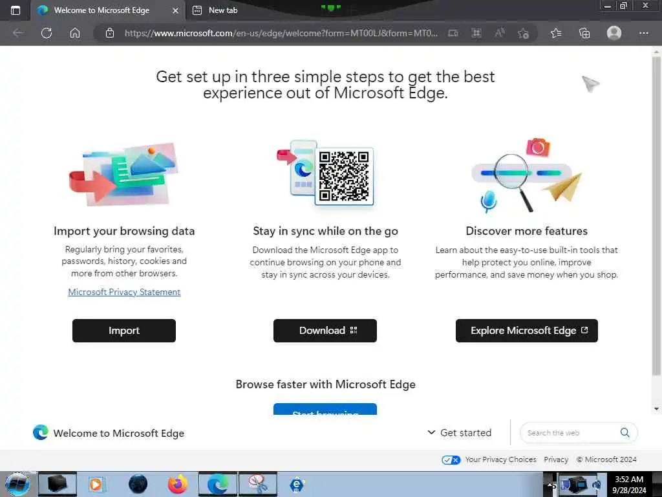Viewport: 662px width, 497px height.
Task: Switch to the New tab tab
Action: [x=223, y=10]
